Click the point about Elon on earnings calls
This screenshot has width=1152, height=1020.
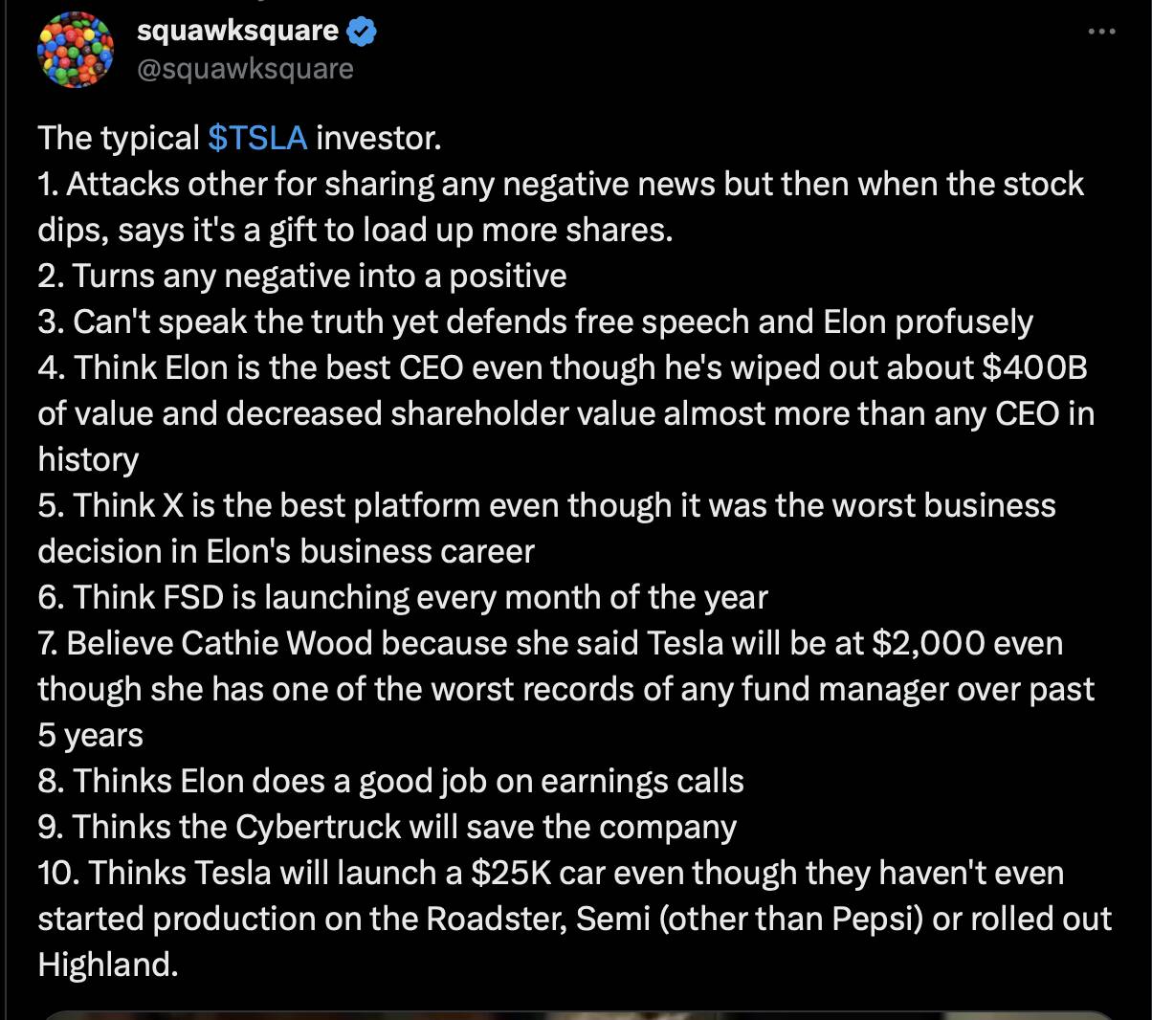coord(391,781)
